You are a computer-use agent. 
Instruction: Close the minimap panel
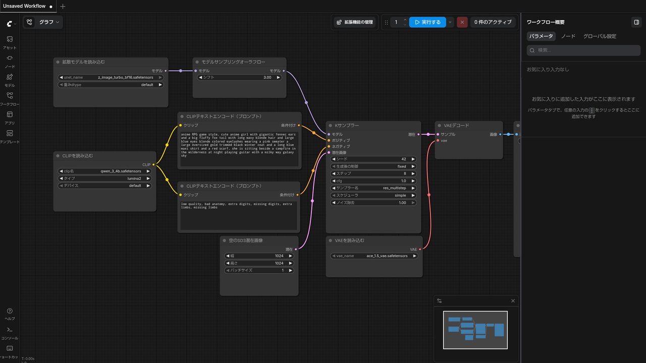coord(513,301)
